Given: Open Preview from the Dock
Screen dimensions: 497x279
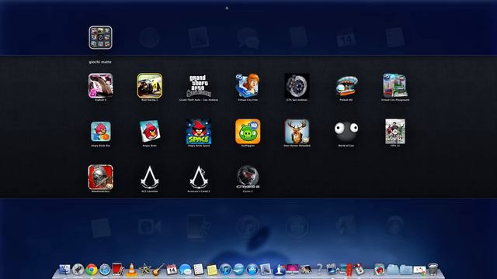Looking at the screenshot, I should point(266,270).
